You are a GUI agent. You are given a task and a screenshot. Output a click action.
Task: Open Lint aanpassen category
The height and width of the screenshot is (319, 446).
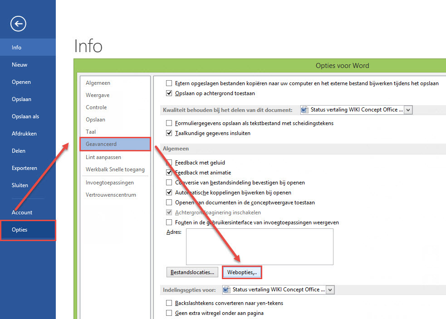tap(103, 157)
